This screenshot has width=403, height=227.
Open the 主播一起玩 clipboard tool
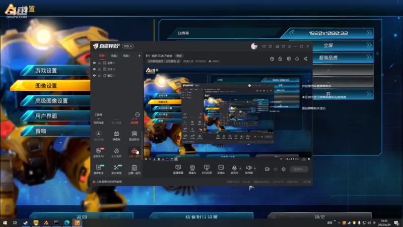point(134,169)
